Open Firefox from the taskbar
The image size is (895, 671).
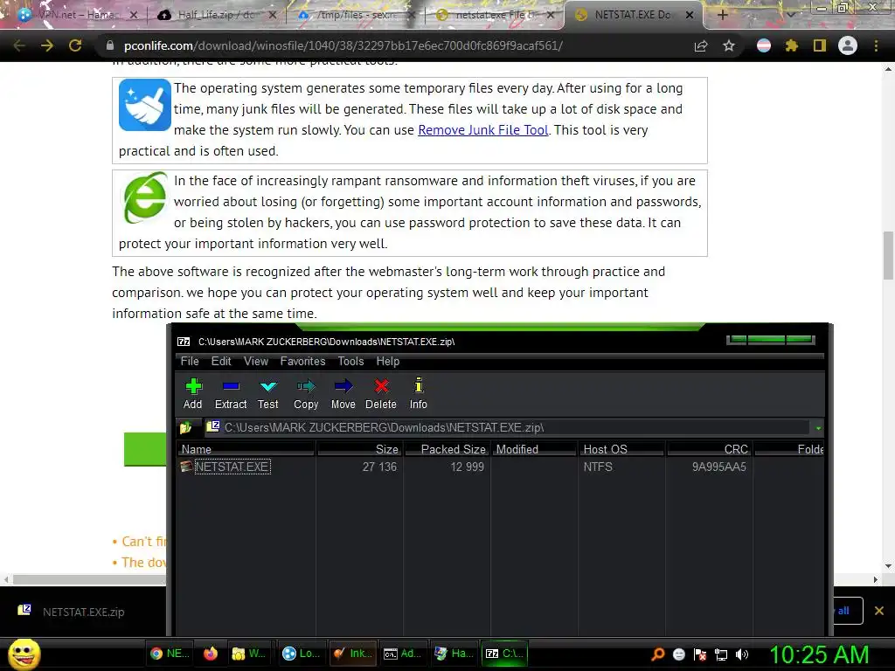point(211,654)
